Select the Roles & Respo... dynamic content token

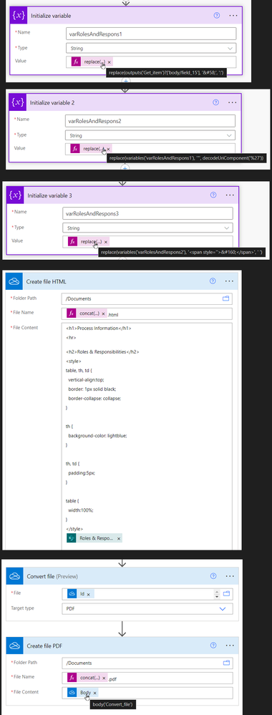click(x=94, y=538)
